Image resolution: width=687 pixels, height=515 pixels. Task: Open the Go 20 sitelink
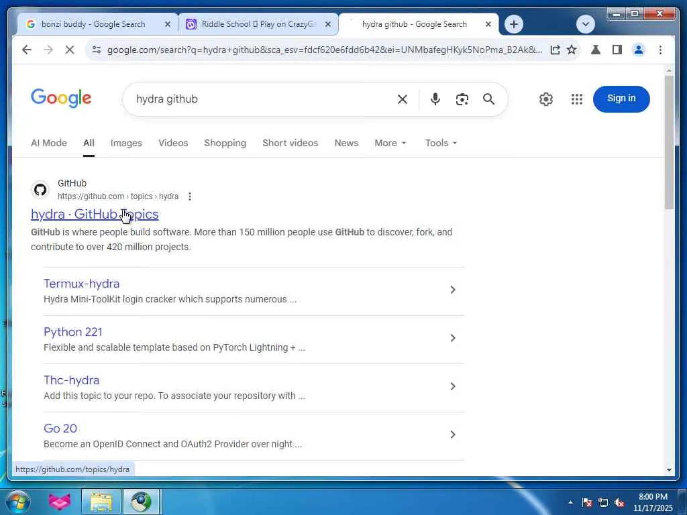(60, 428)
